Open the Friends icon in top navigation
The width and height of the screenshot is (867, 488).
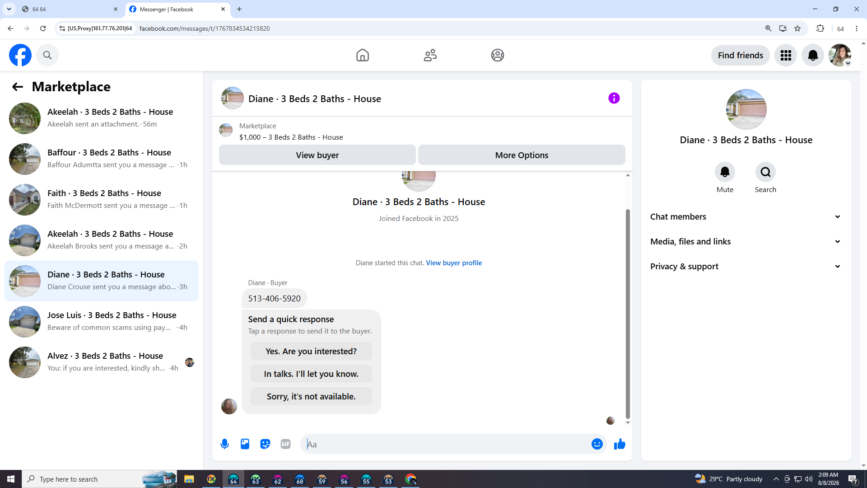pos(430,55)
